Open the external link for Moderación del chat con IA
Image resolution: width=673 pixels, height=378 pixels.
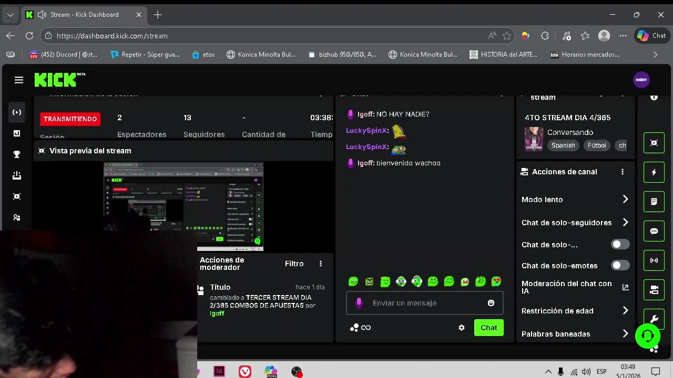click(626, 287)
